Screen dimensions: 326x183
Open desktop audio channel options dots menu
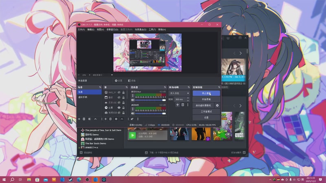point(133,109)
